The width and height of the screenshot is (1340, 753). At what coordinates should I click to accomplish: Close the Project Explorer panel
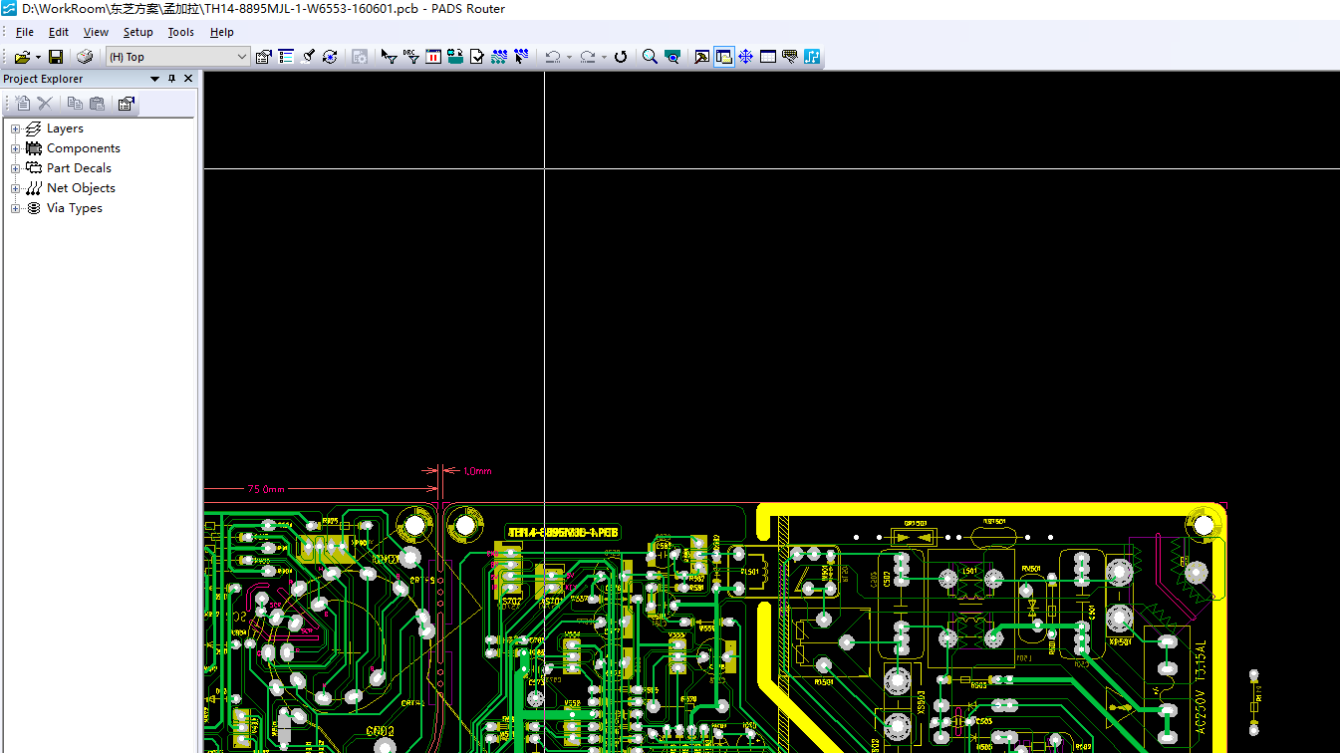tap(188, 79)
